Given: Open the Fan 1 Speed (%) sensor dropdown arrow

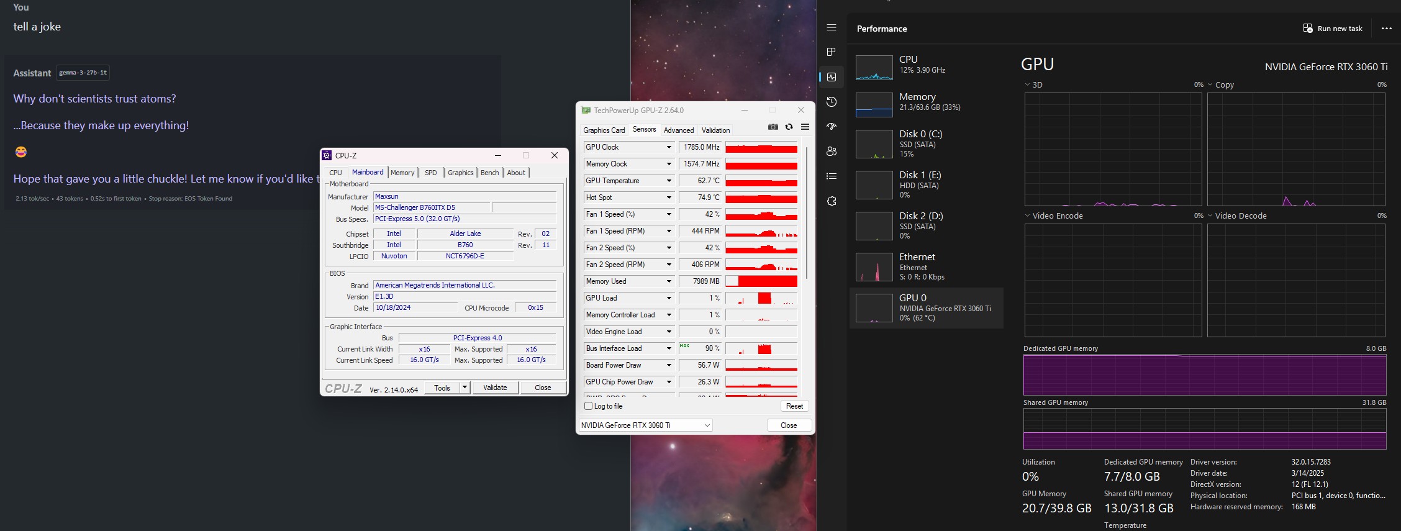Looking at the screenshot, I should [x=669, y=214].
